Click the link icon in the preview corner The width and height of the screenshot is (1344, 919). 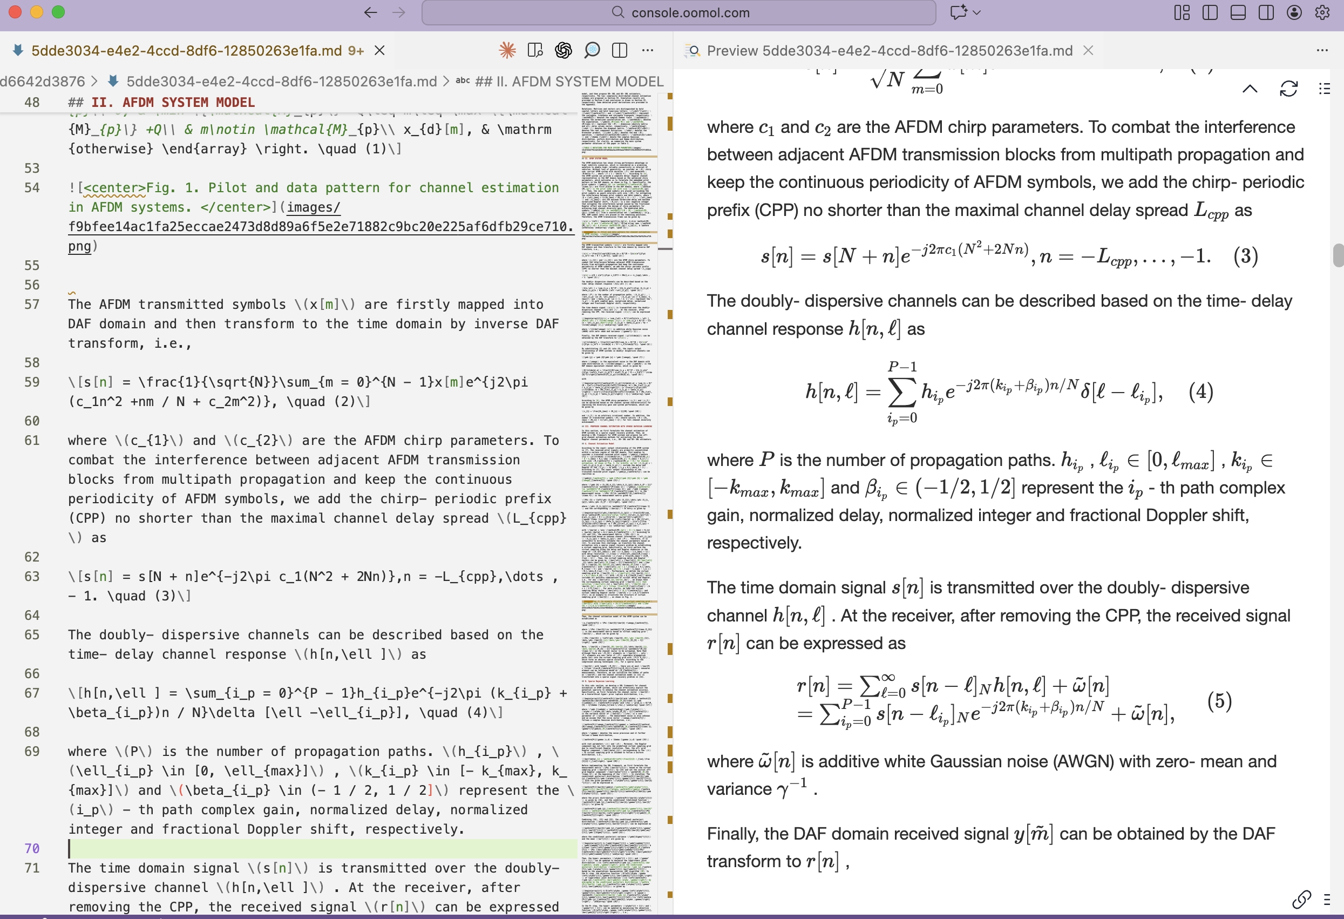point(1302,901)
